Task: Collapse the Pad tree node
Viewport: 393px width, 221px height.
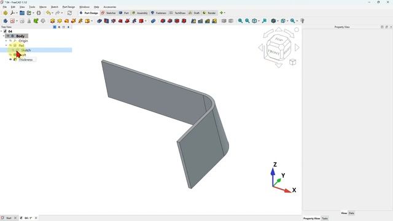Action: (x=6, y=45)
